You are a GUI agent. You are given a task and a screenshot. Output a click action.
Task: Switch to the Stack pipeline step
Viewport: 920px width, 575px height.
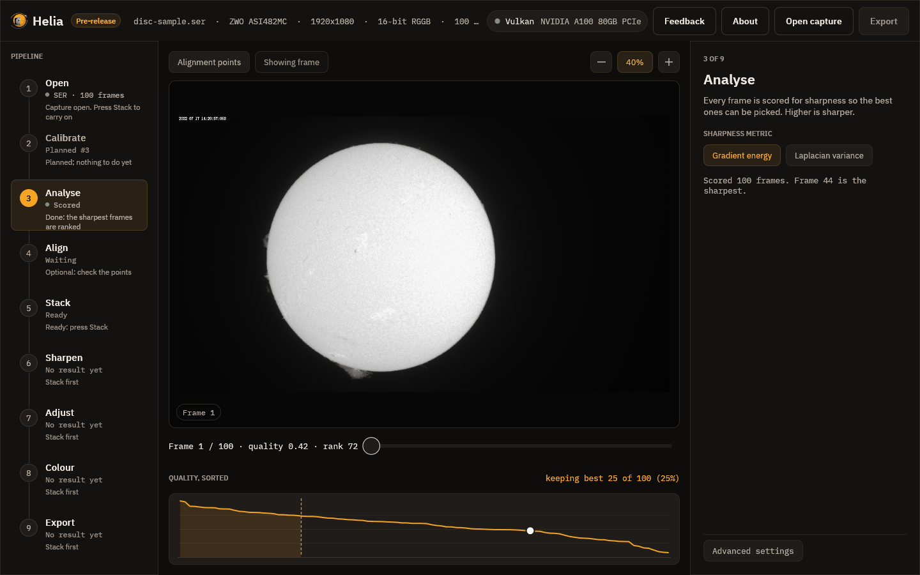point(79,315)
